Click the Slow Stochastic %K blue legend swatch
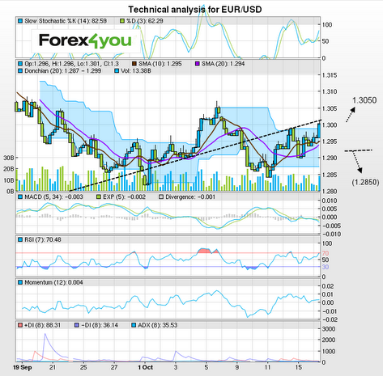 (20, 21)
